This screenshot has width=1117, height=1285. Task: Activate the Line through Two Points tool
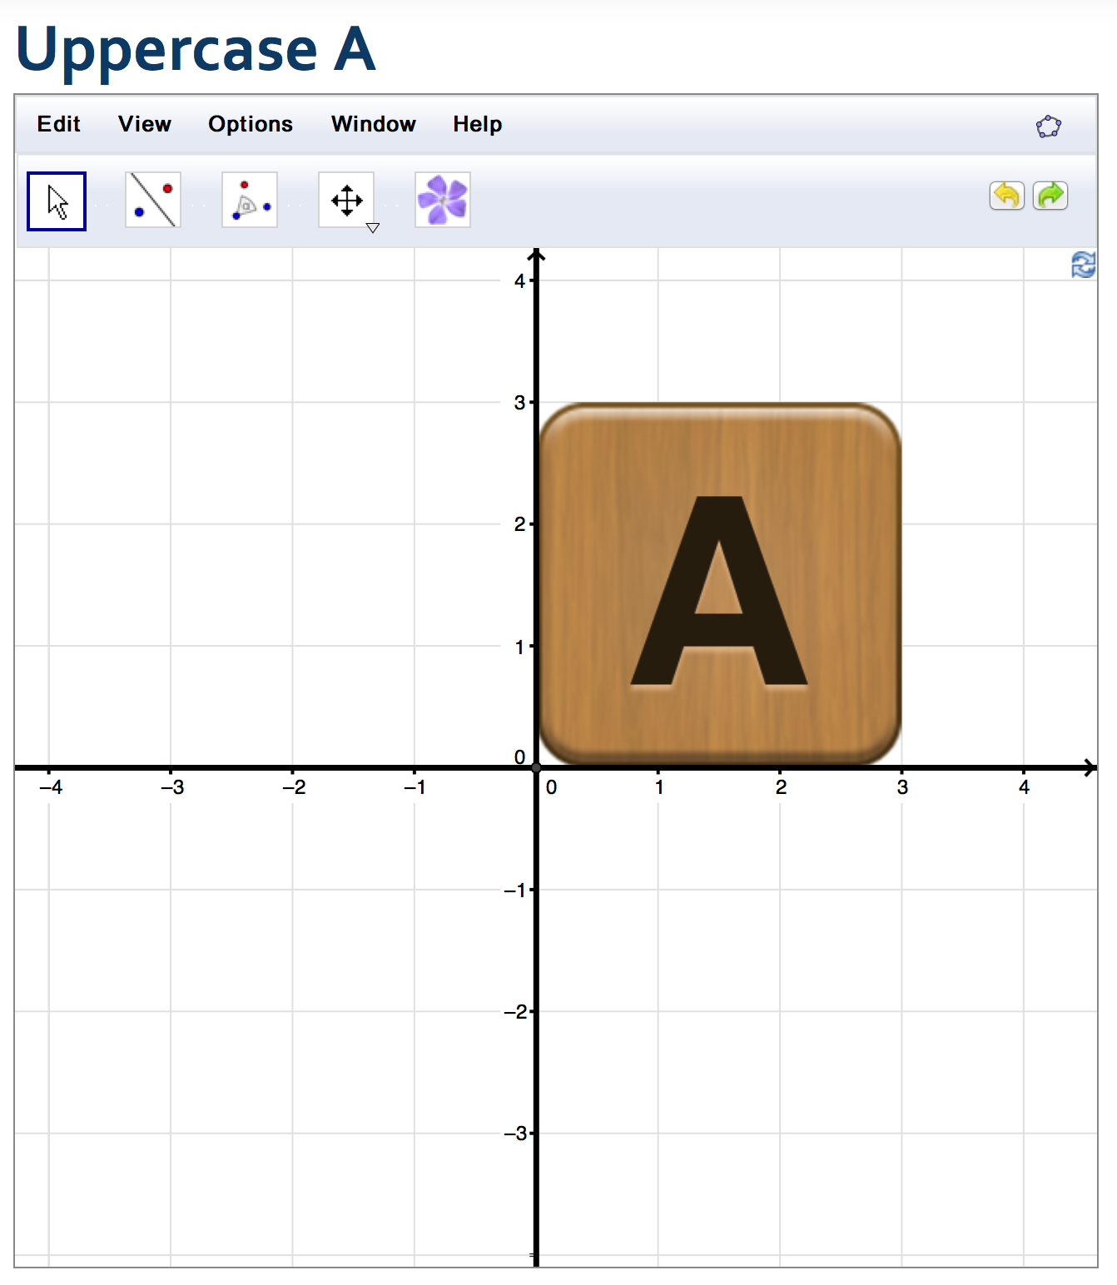(152, 200)
